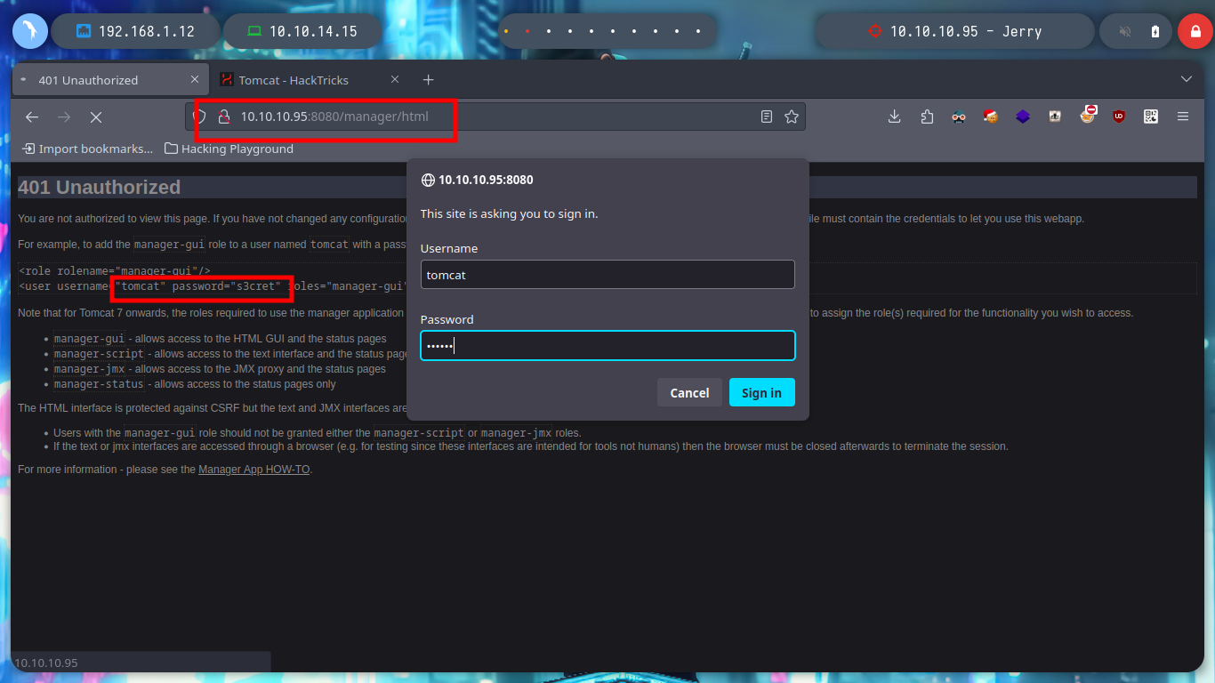Click the Santa-hat cookie extension icon
1215x683 pixels.
[x=991, y=117]
